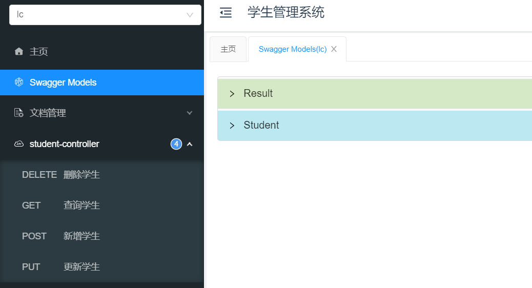Switch to the 主页 tab
The image size is (532, 288).
(x=228, y=49)
